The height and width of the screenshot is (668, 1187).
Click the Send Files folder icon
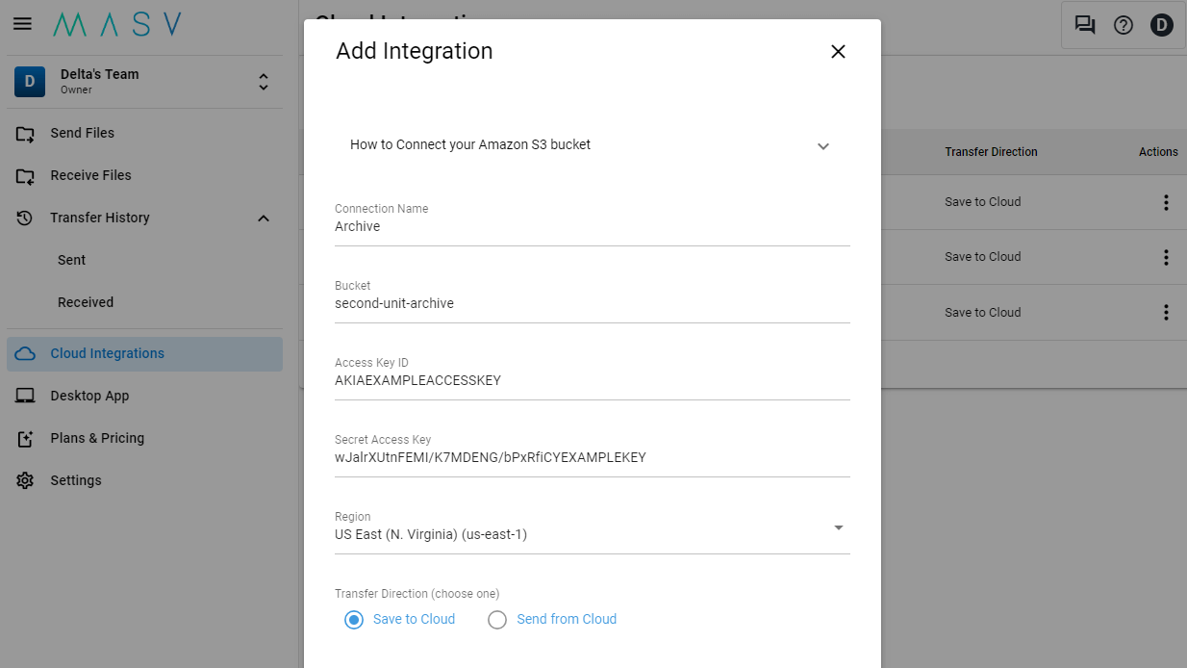26,134
